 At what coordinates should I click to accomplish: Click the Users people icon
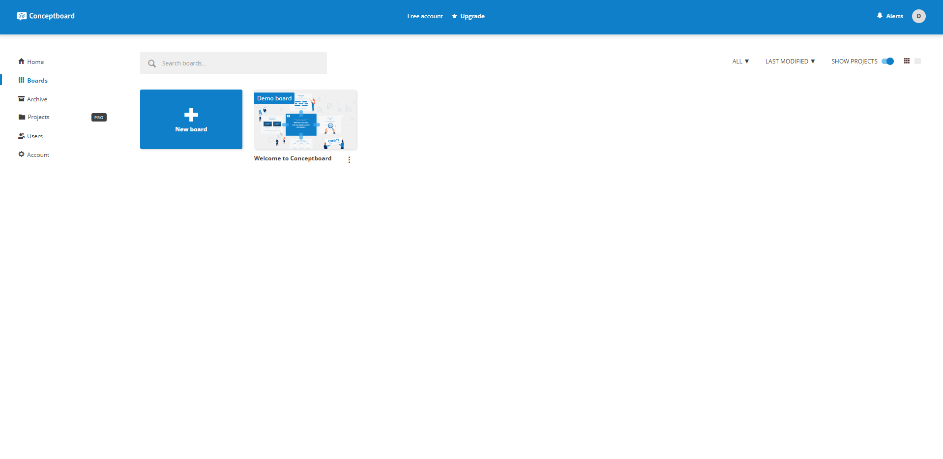21,136
